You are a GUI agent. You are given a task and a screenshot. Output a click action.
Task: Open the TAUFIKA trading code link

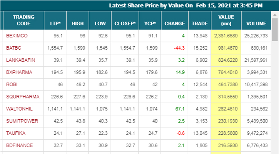[14, 133]
